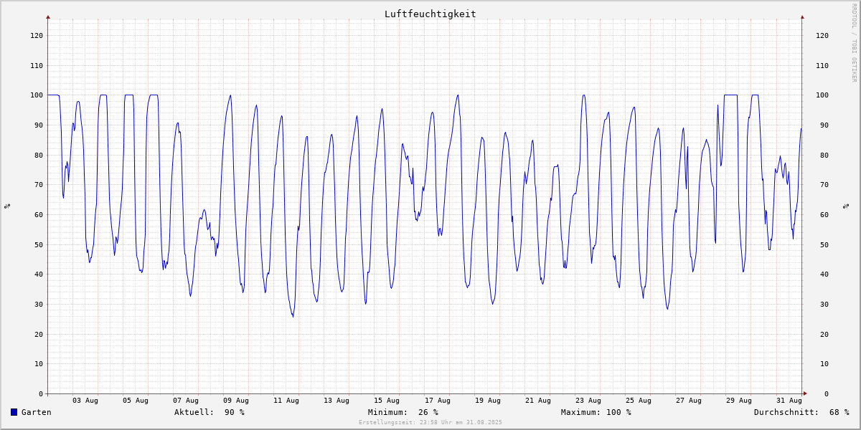861x430 pixels.
Task: Click the Luftfeuchtigkeit chart title
Action: (x=430, y=14)
